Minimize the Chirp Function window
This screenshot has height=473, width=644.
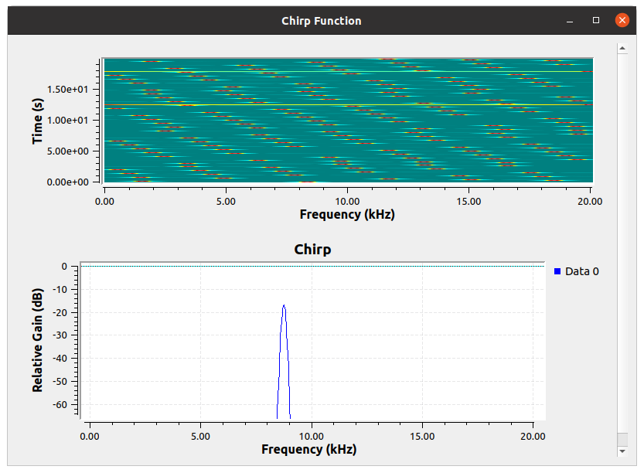pos(570,21)
